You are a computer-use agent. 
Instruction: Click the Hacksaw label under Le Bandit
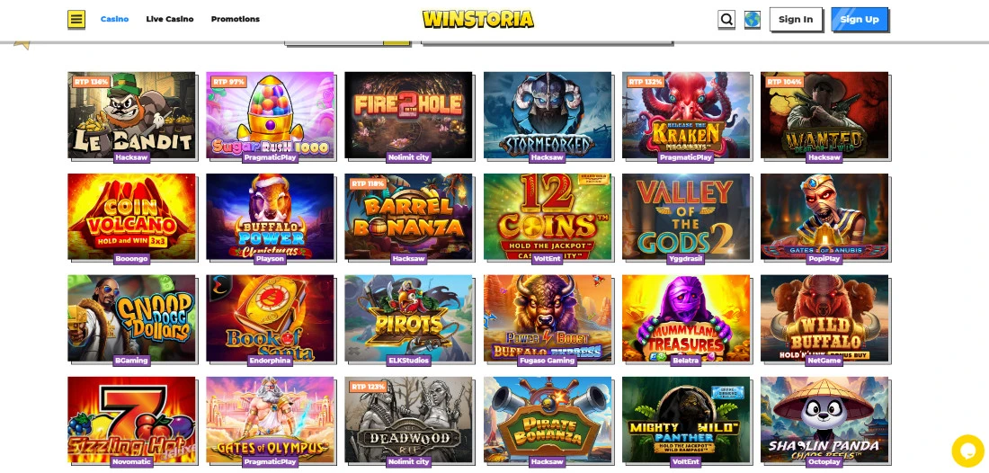[x=132, y=157]
